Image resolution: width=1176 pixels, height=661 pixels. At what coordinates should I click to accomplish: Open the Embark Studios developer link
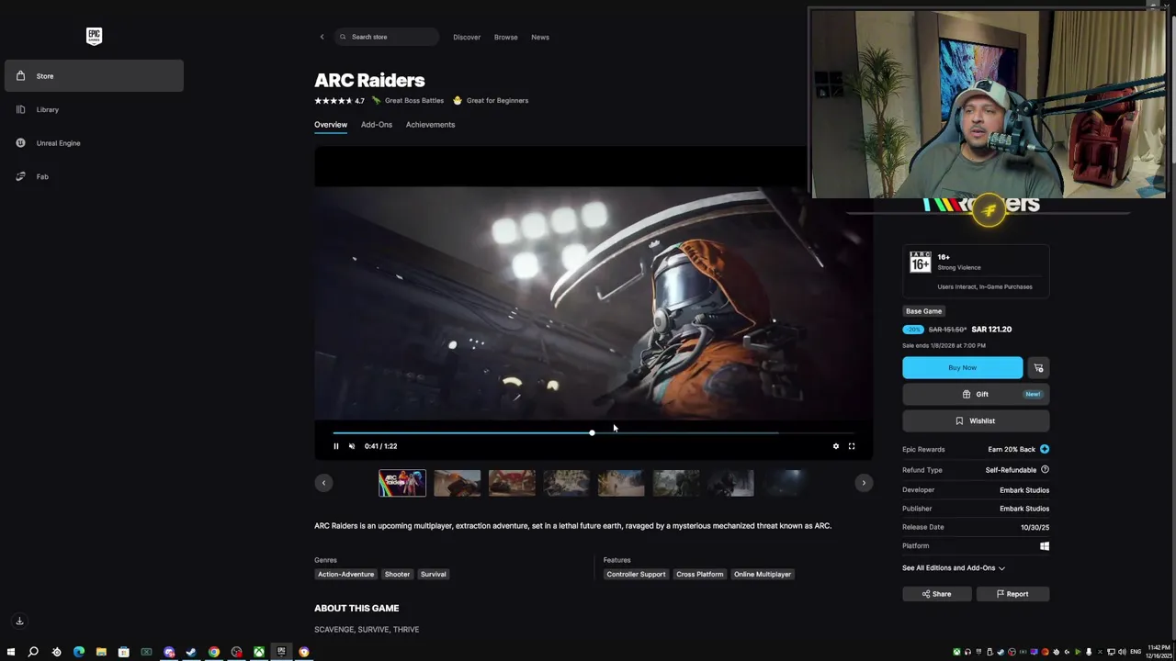(x=1024, y=490)
